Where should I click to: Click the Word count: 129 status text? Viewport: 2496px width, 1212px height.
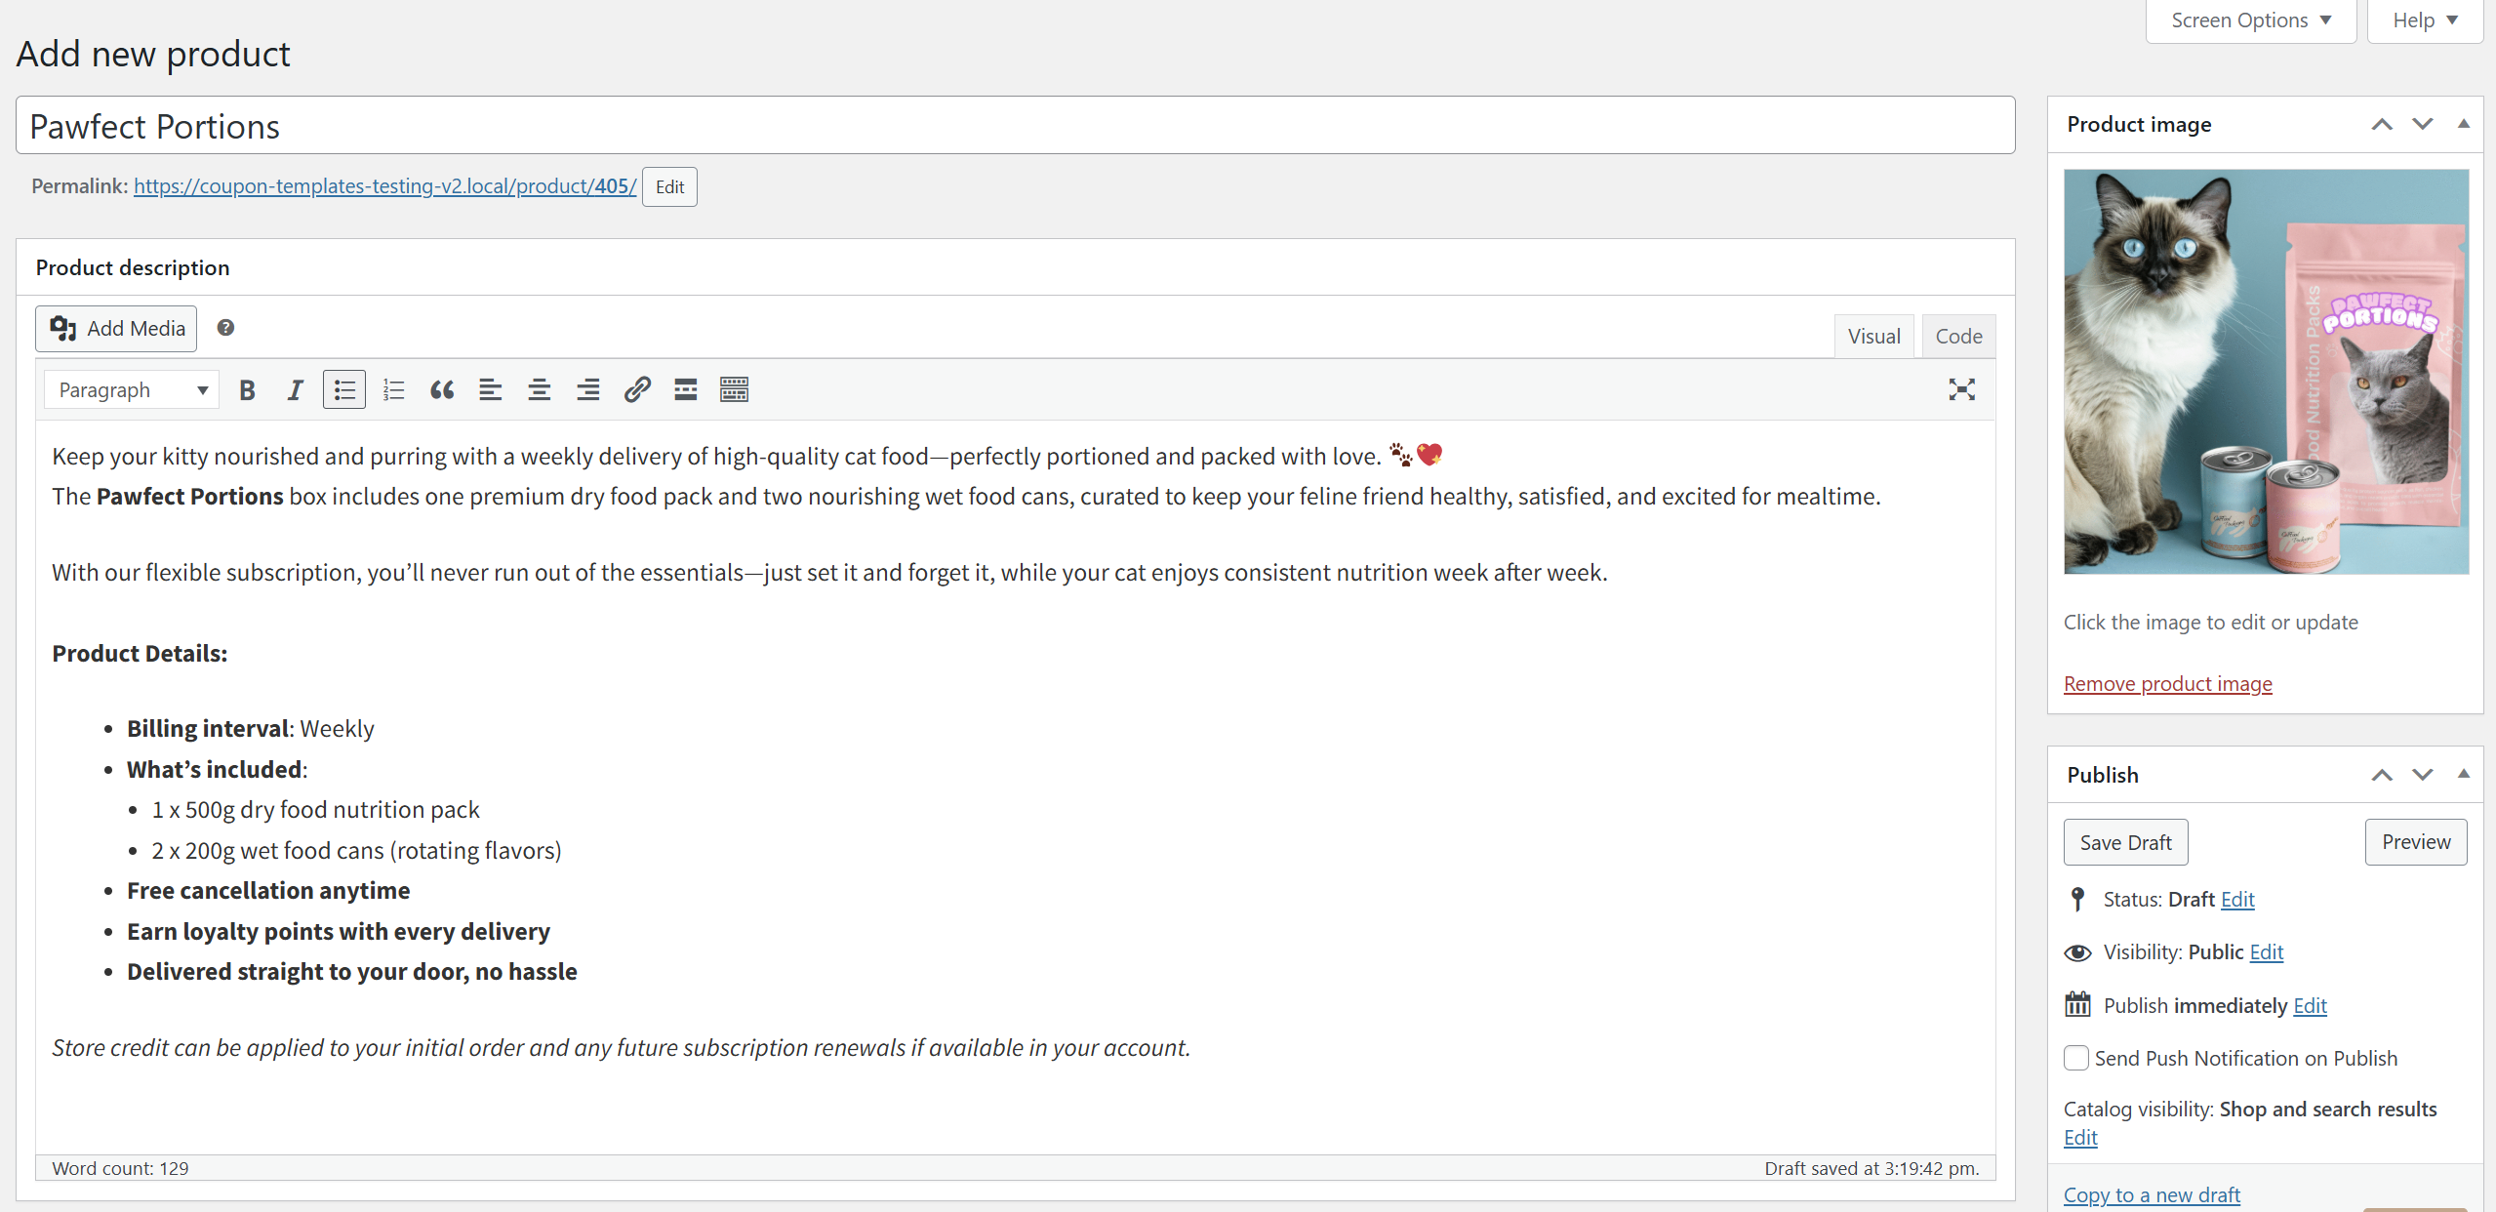(x=120, y=1169)
